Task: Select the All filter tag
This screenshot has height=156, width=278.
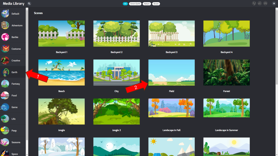Action: pos(125,4)
